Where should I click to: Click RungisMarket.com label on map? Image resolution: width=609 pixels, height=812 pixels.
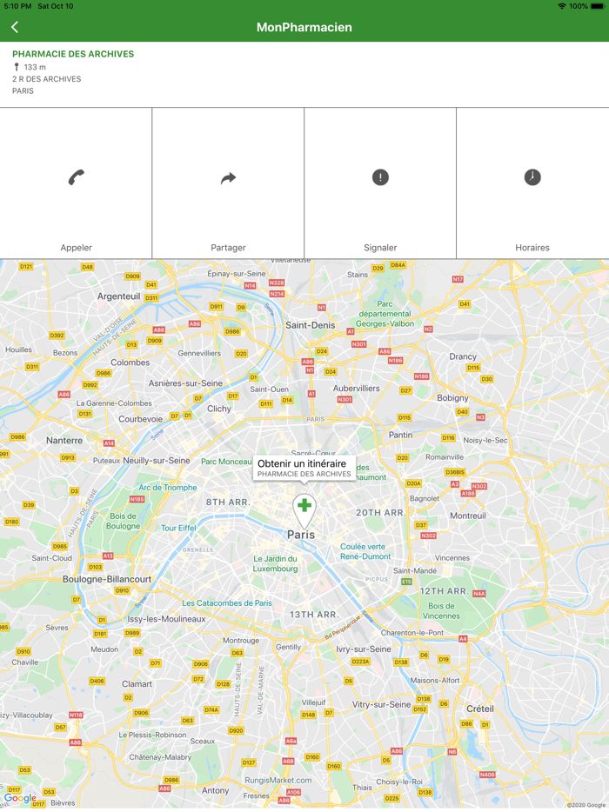[278, 780]
